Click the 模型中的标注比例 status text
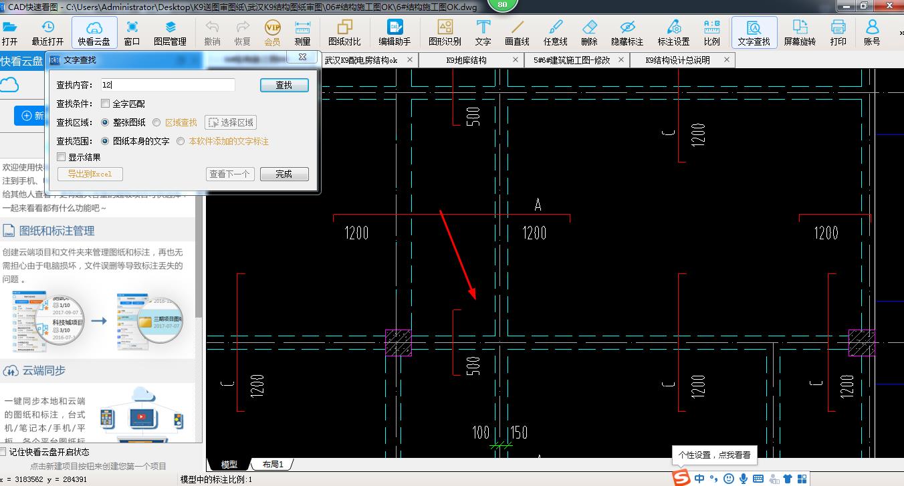 point(216,479)
